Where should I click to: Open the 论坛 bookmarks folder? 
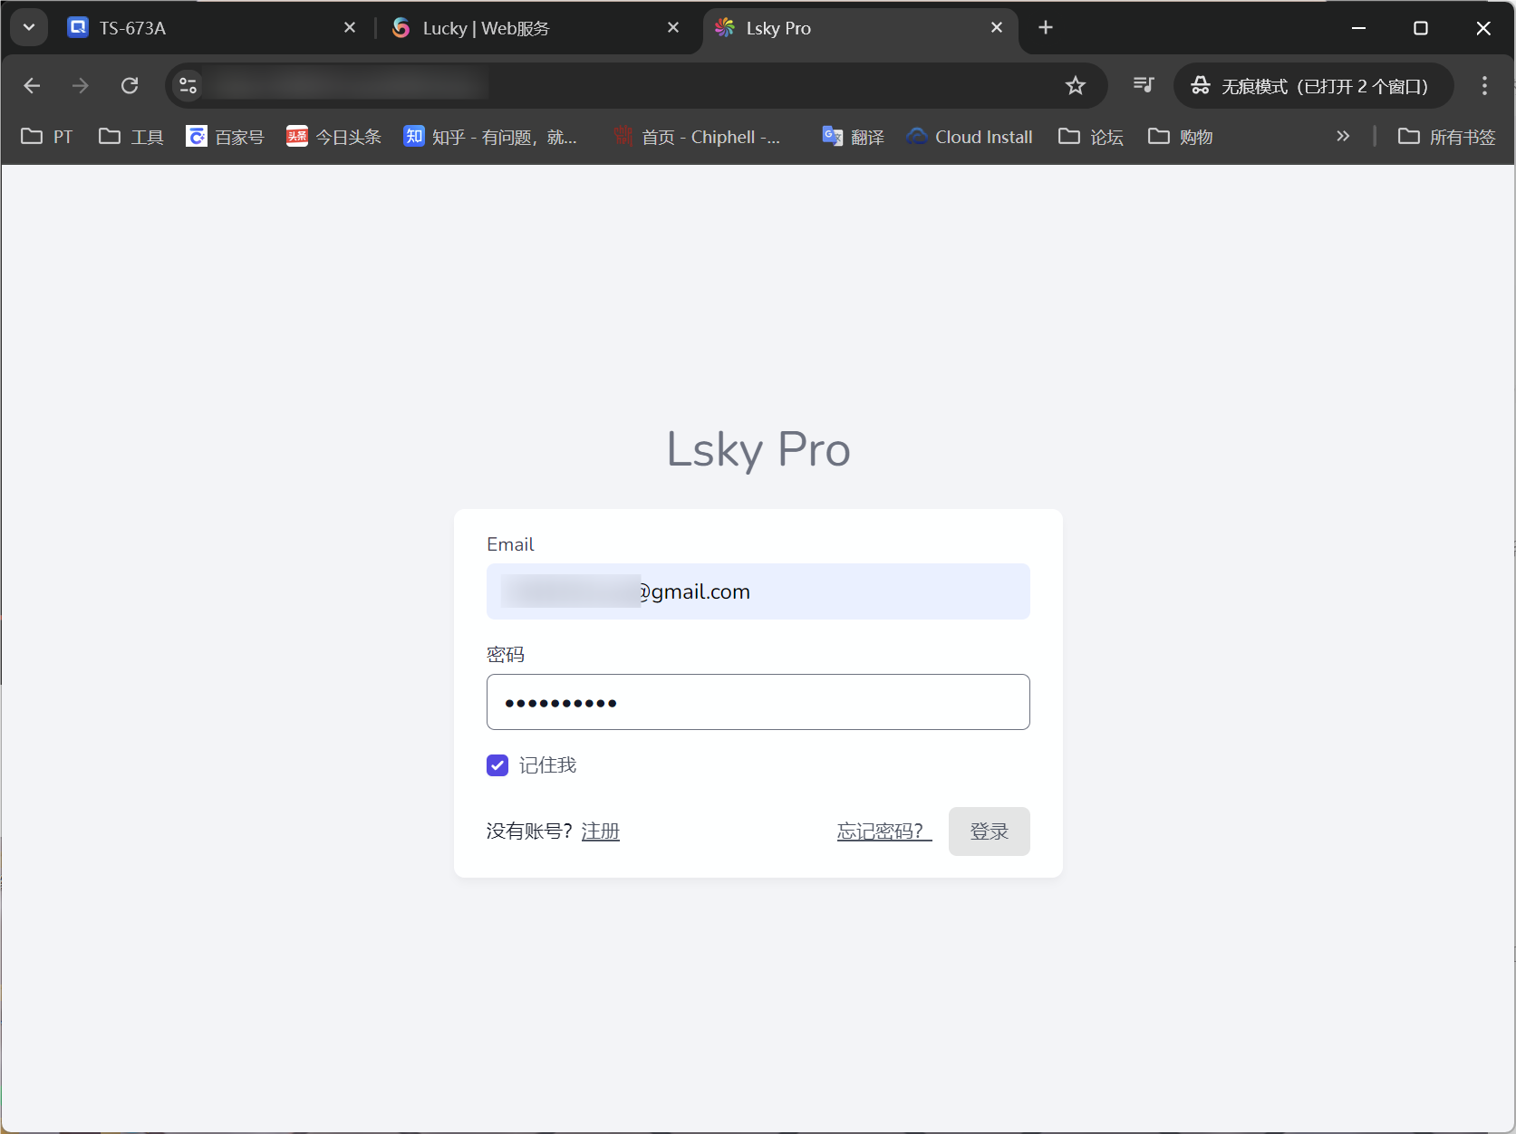(1091, 137)
